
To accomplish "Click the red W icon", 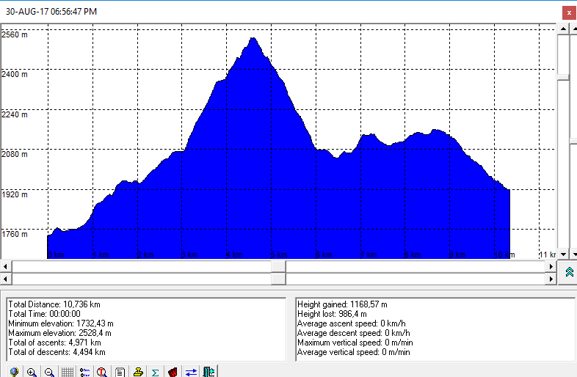I will 173,372.
